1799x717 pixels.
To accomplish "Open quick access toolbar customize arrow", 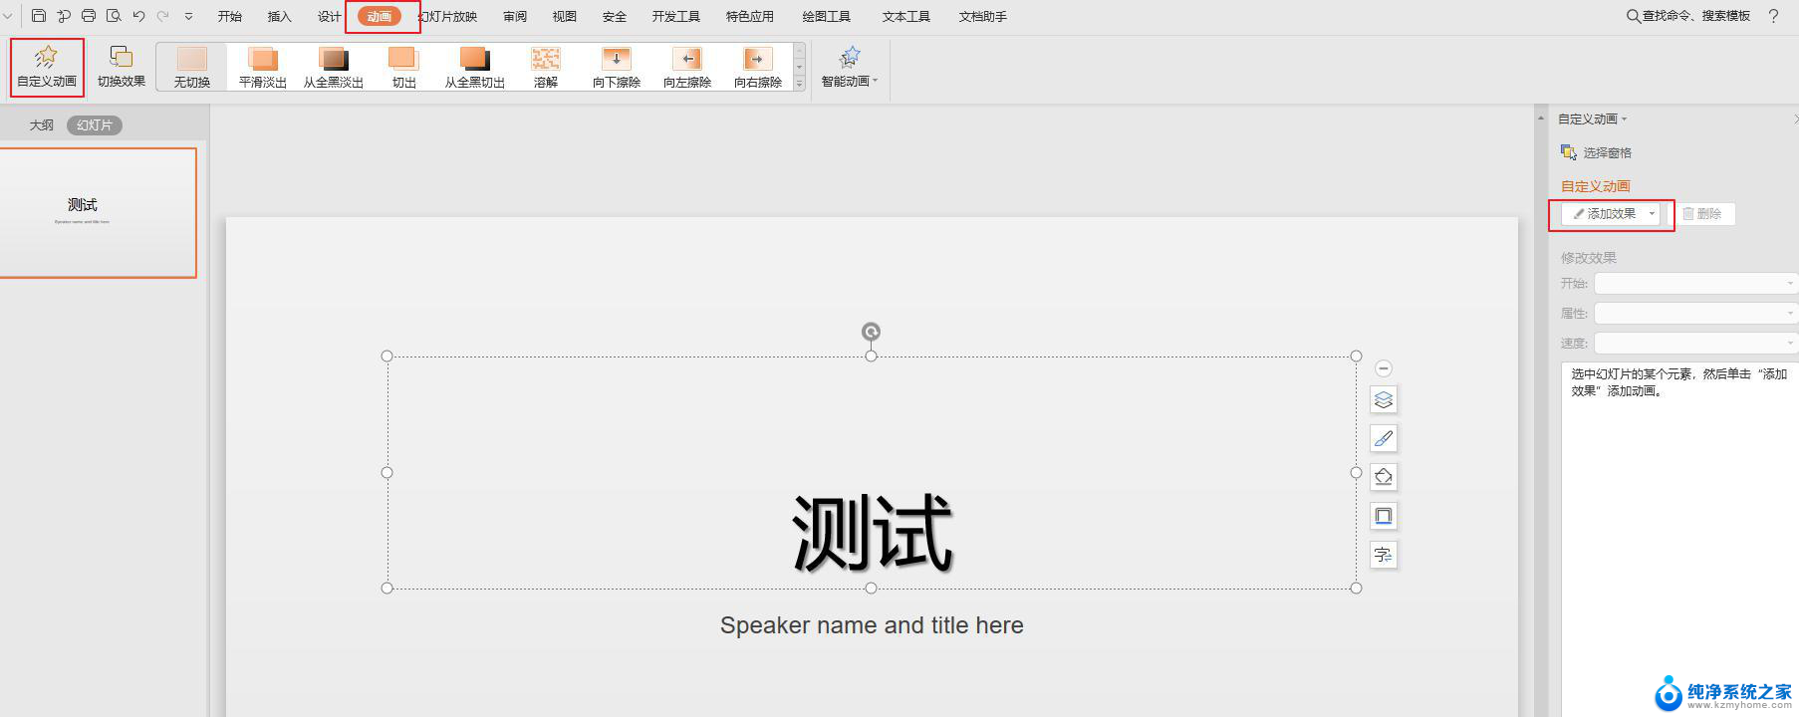I will (x=188, y=16).
